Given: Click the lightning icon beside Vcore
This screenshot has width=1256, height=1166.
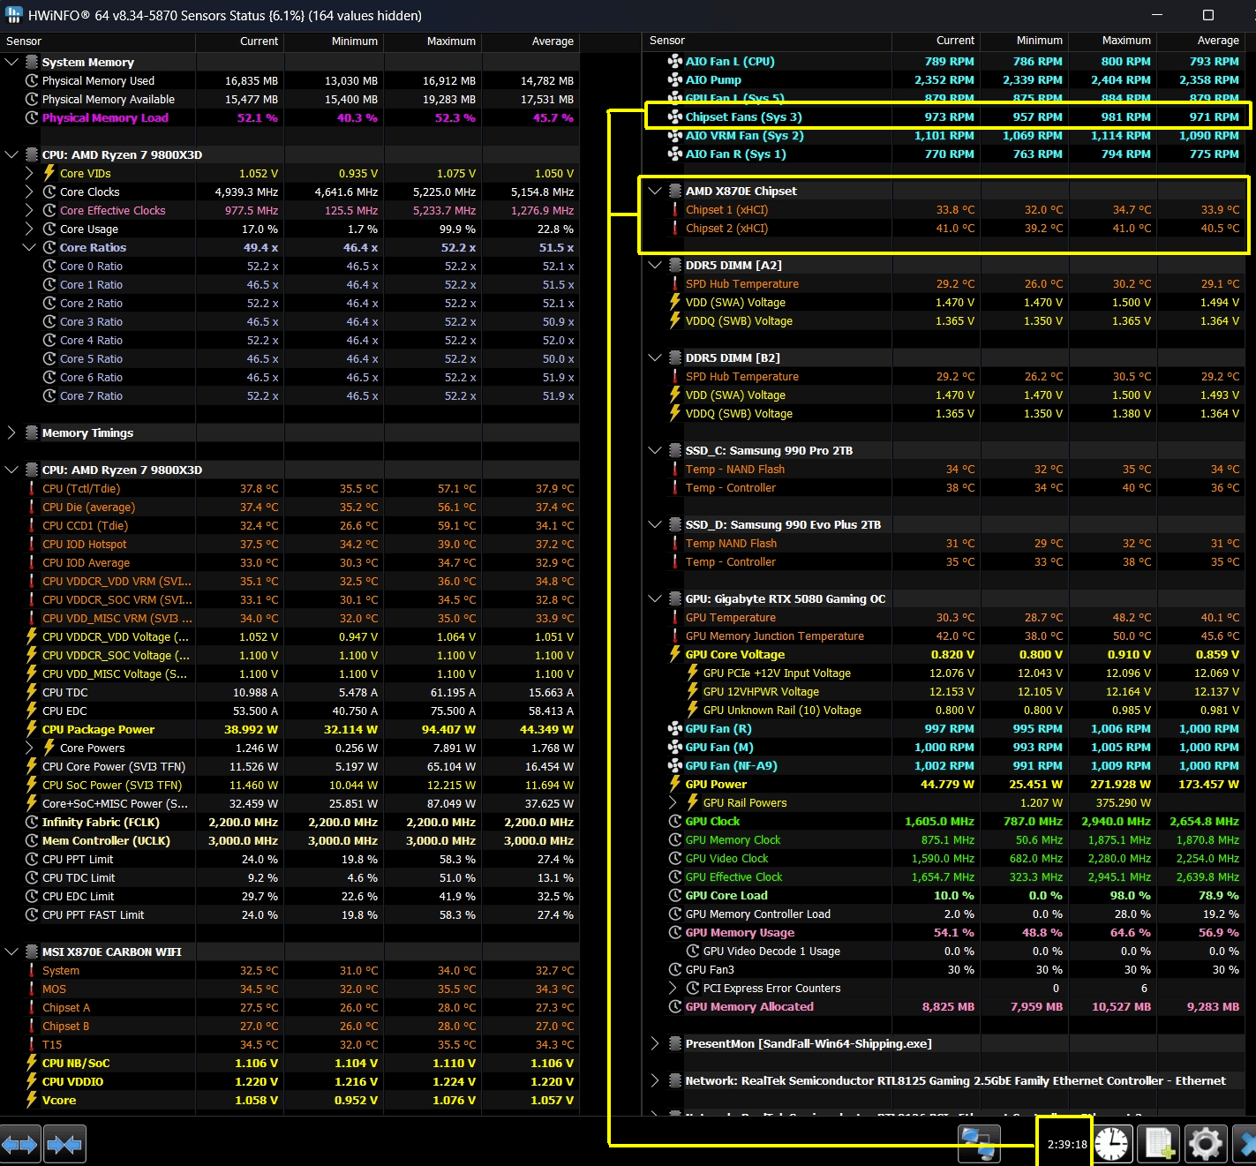Looking at the screenshot, I should pos(32,1100).
